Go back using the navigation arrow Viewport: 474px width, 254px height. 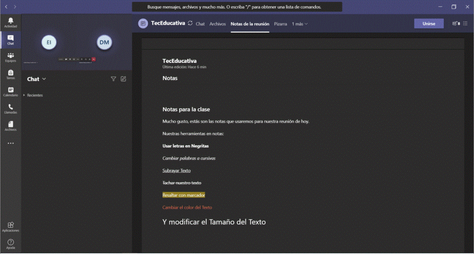[6, 7]
